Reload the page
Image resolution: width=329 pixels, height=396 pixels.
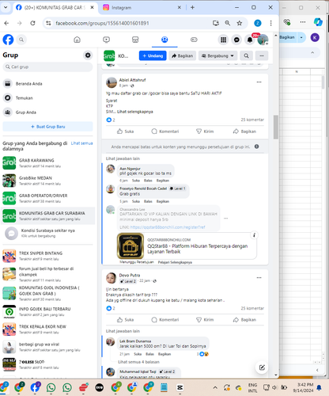point(32,23)
